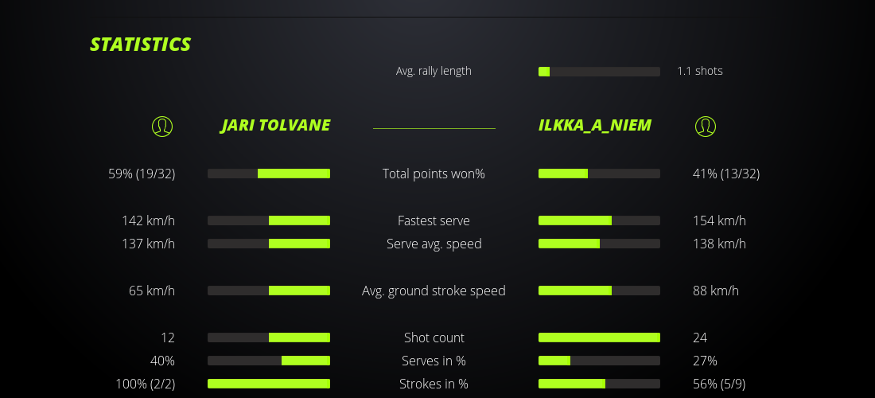Viewport: 875px width, 398px height.
Task: Select the Avg. ground stroke speed label
Action: click(434, 291)
